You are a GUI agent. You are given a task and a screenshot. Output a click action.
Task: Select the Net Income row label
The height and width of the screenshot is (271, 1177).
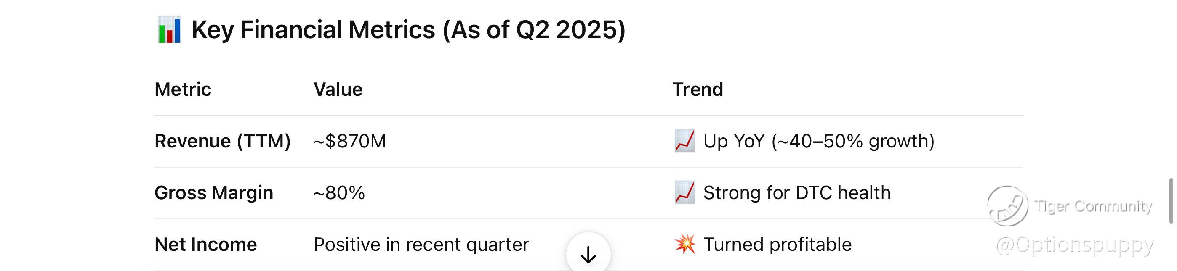pos(205,245)
